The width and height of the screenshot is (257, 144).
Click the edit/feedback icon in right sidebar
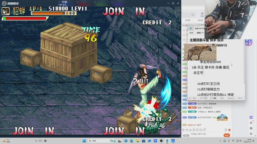click(251, 134)
